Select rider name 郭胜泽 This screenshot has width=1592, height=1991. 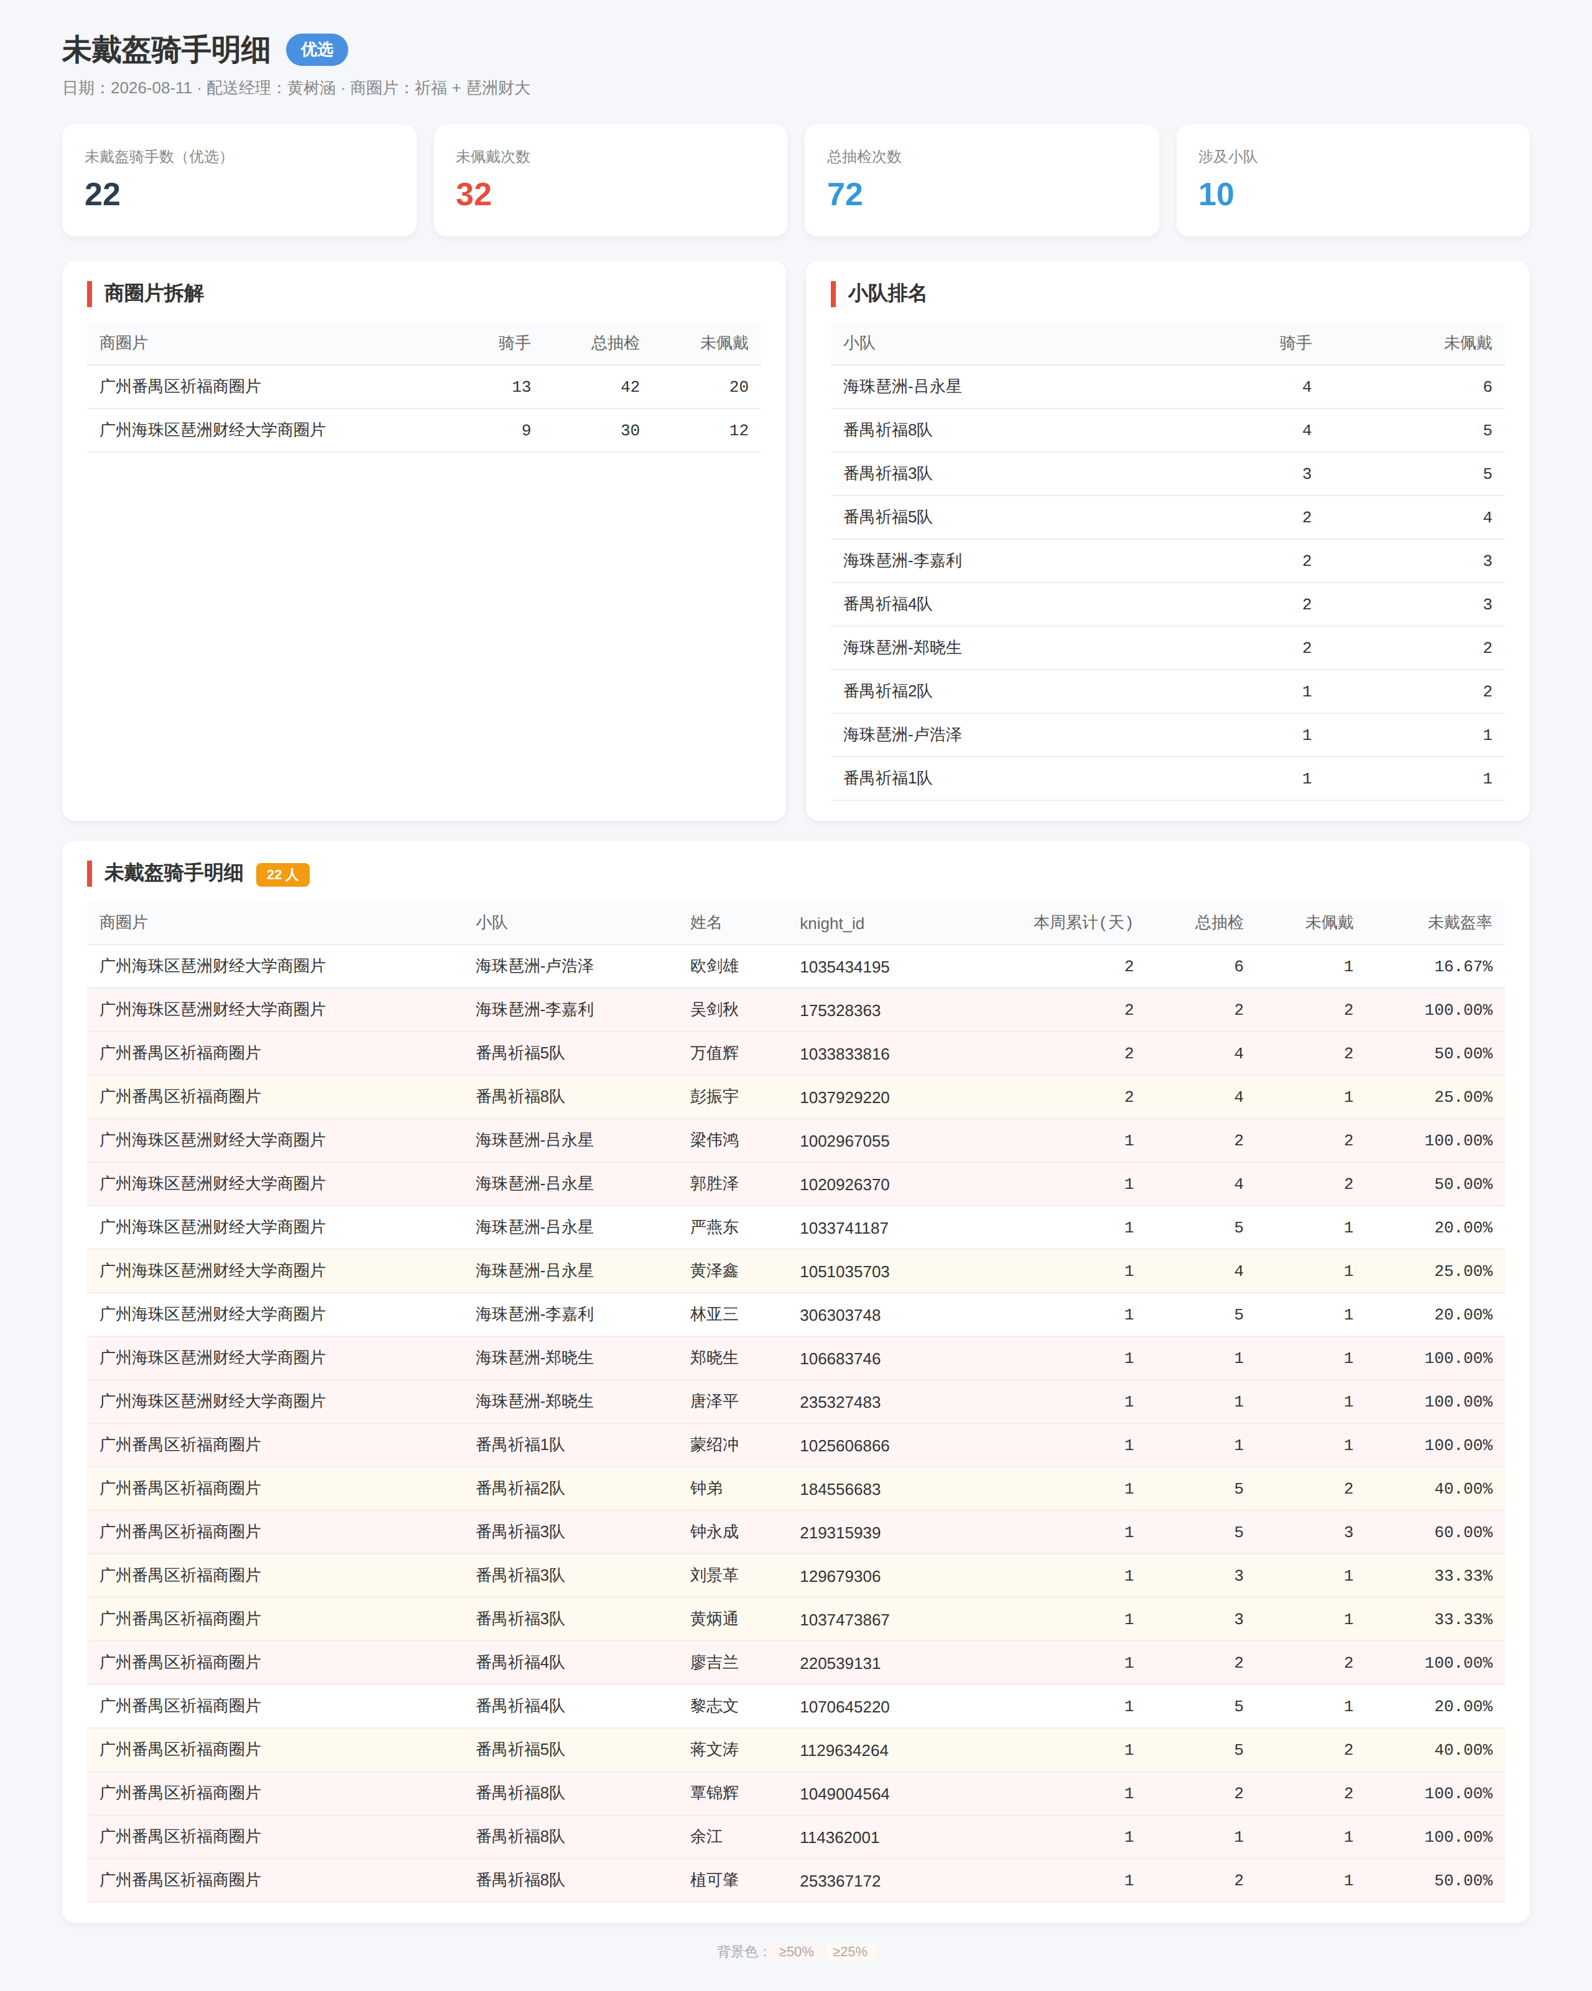pyautogui.click(x=714, y=1183)
